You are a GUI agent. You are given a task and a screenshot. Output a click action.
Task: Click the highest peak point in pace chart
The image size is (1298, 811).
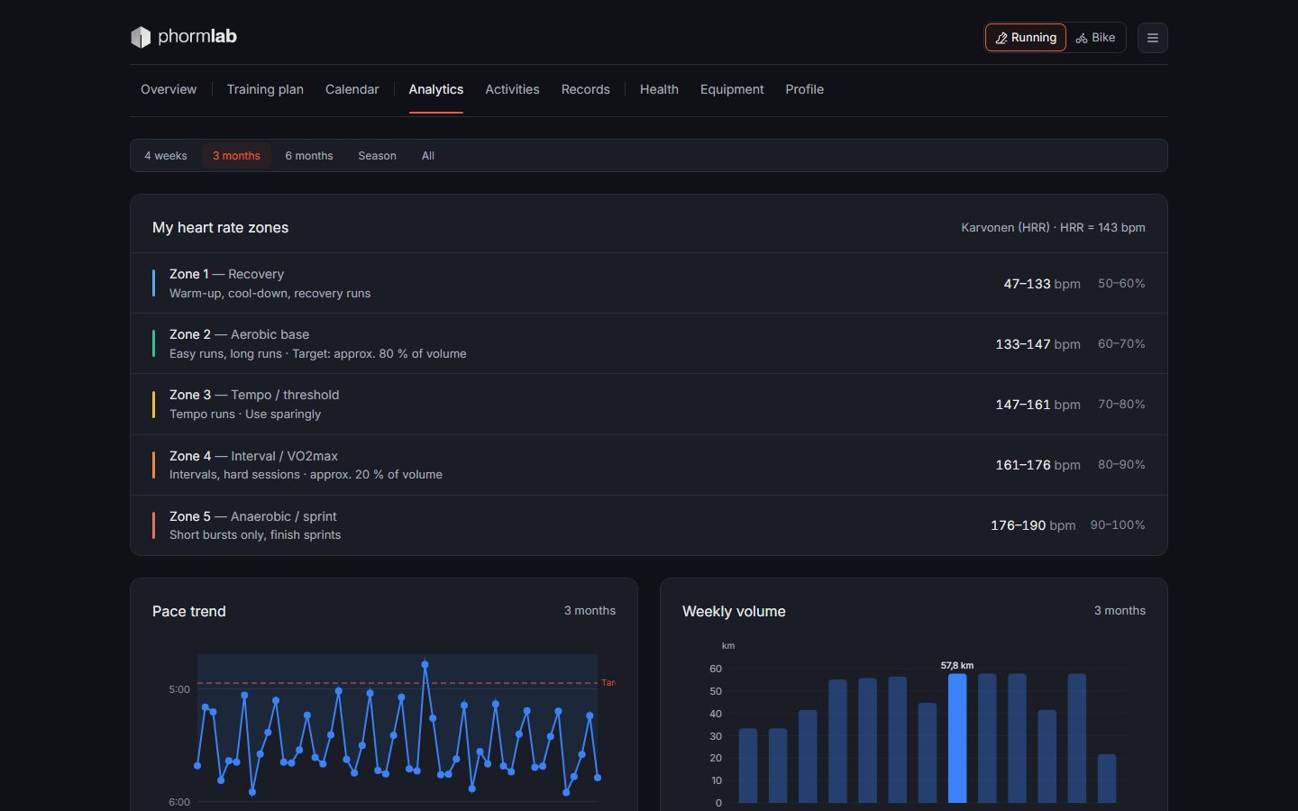click(x=425, y=664)
